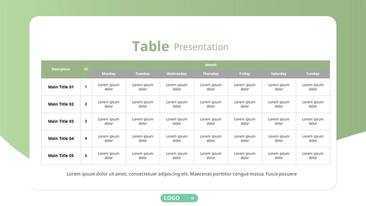
Task: Click the Saturday column header
Action: click(x=279, y=74)
